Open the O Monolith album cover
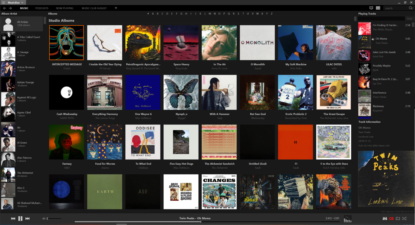The height and width of the screenshot is (225, 415). point(257,43)
